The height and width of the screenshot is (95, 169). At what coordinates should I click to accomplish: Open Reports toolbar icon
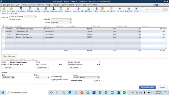click(102, 9)
